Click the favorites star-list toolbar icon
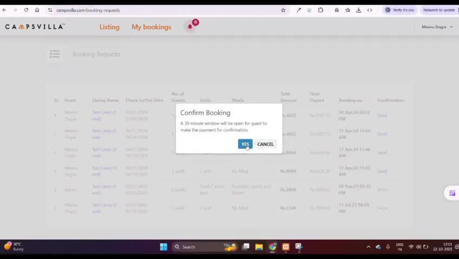 [348, 10]
